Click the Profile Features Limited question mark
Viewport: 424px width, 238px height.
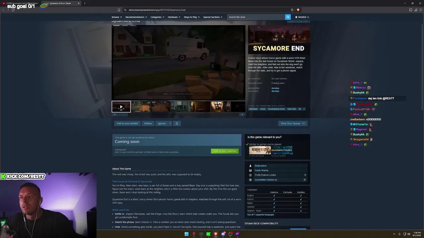(x=305, y=175)
